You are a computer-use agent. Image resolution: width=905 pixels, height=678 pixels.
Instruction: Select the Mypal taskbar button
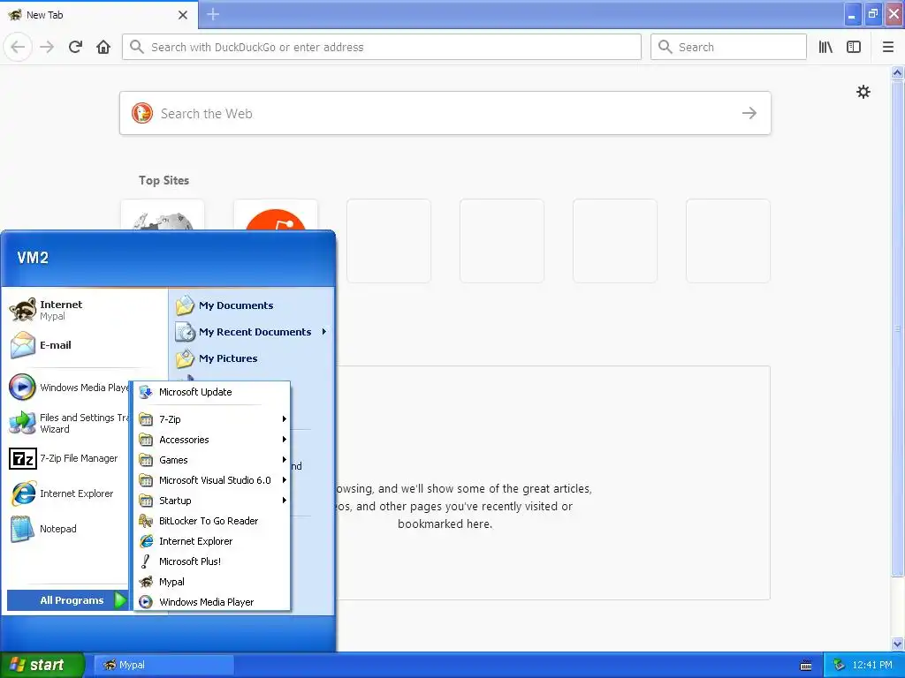pos(164,665)
